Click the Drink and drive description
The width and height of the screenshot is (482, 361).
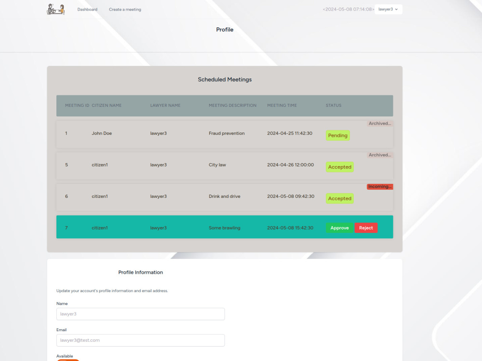(225, 196)
